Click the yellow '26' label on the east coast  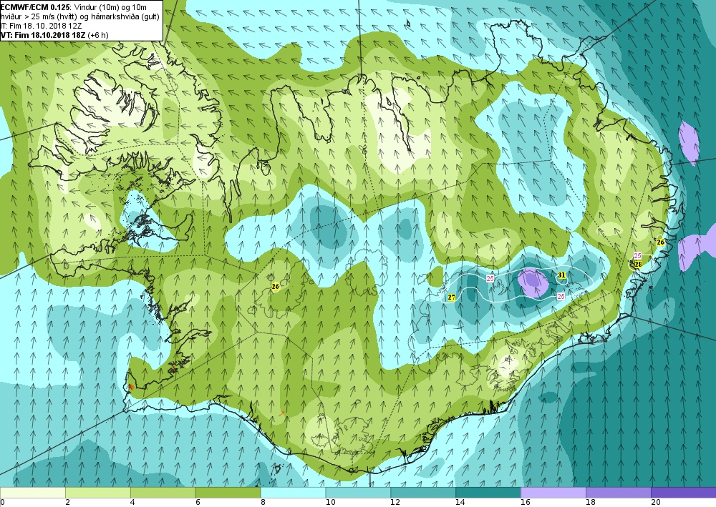click(x=660, y=242)
